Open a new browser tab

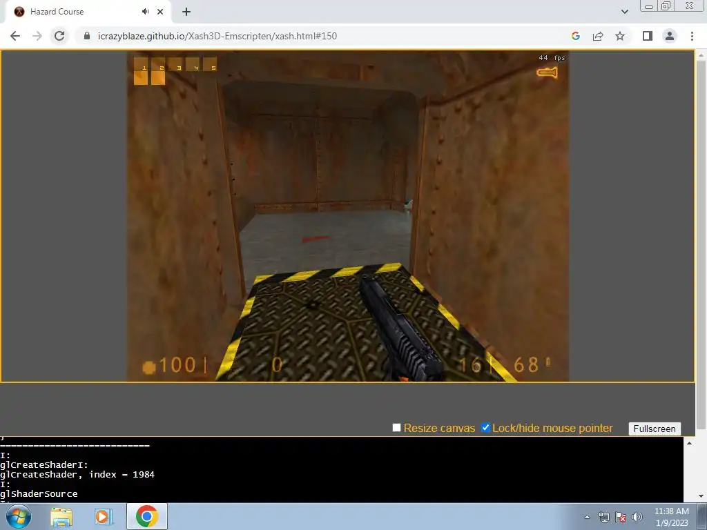[186, 12]
